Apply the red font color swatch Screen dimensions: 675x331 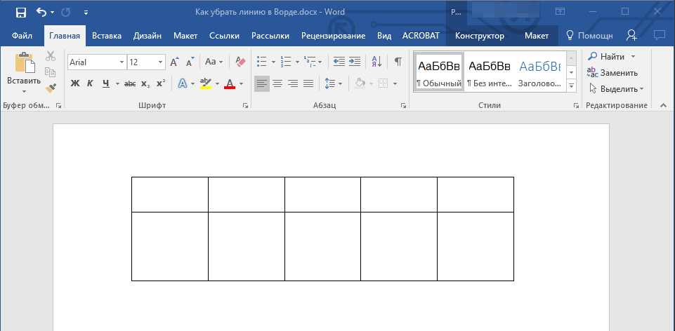pyautogui.click(x=229, y=83)
